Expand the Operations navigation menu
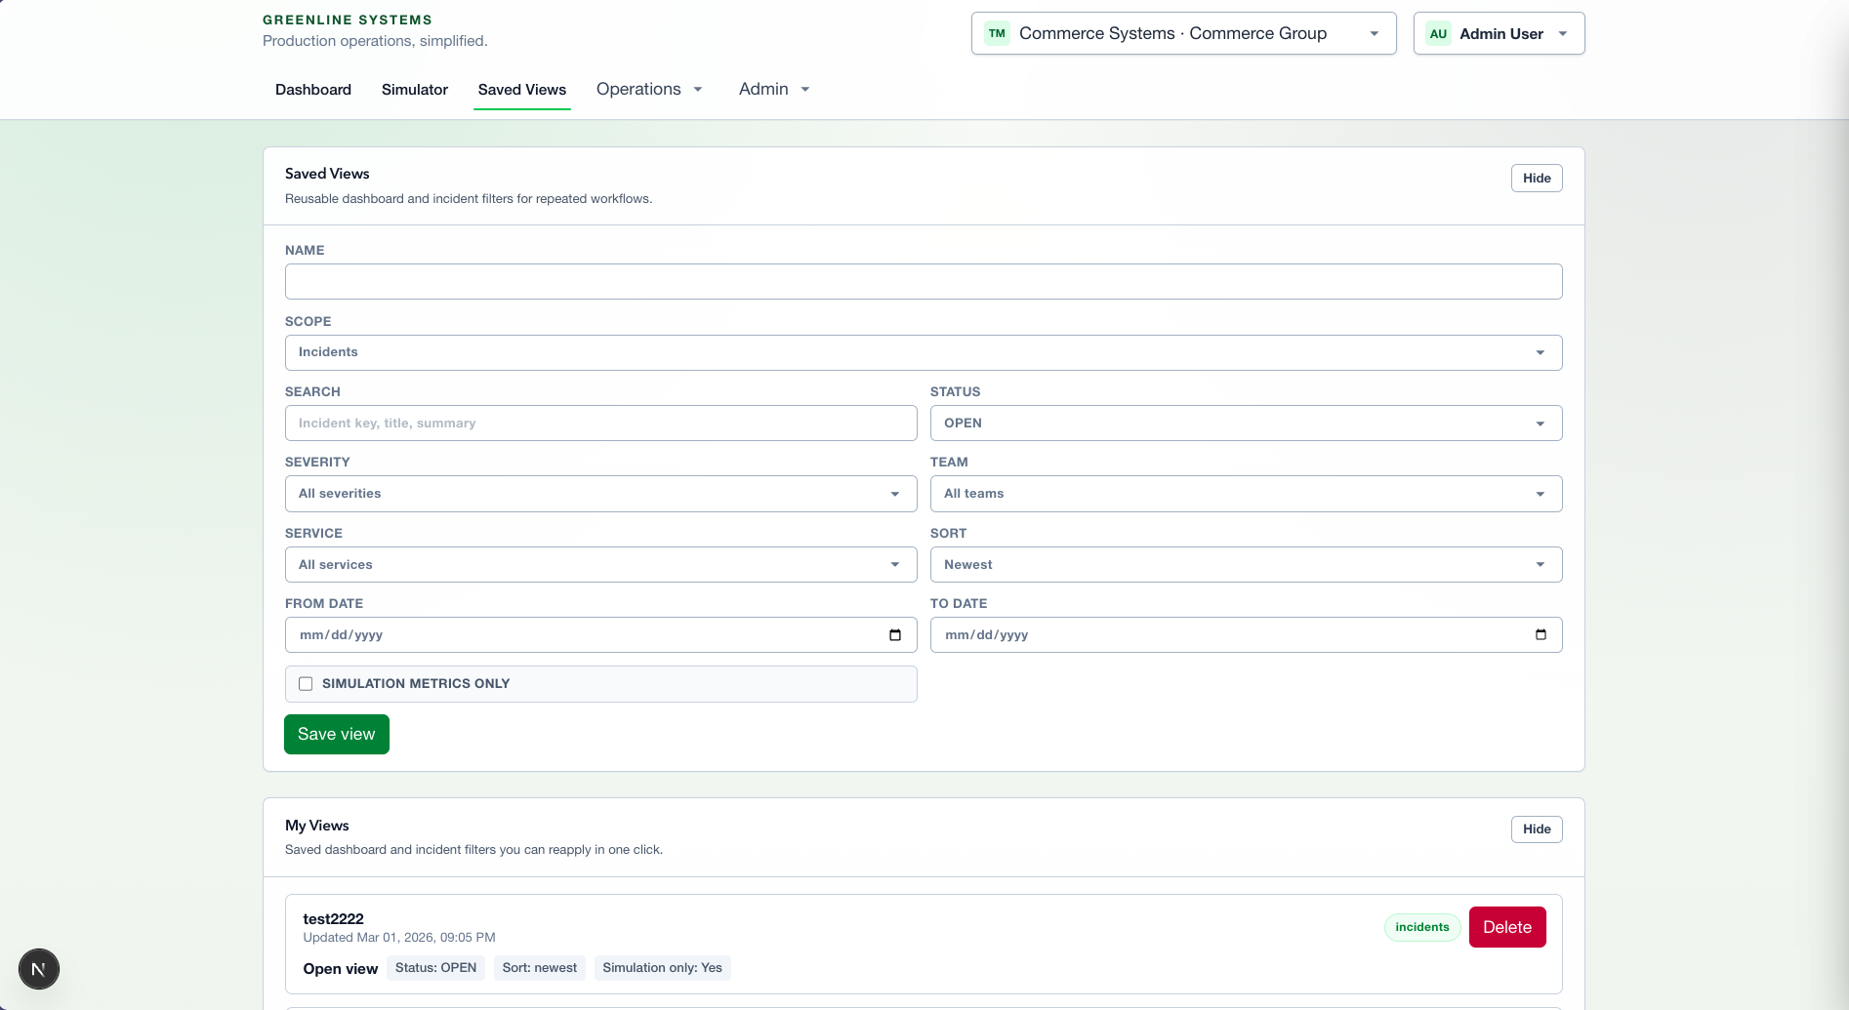Viewport: 1849px width, 1010px height. (649, 90)
